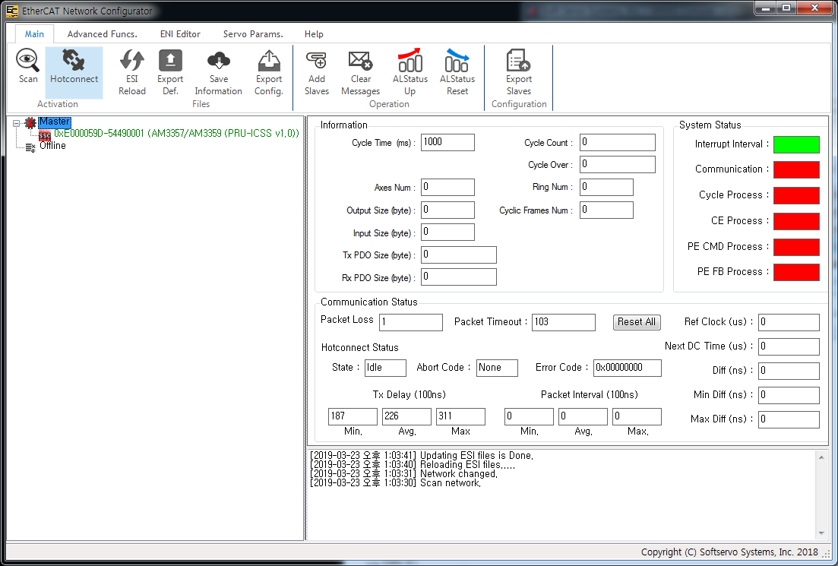Open the ENI Editor tab
The height and width of the screenshot is (566, 838).
(x=180, y=34)
